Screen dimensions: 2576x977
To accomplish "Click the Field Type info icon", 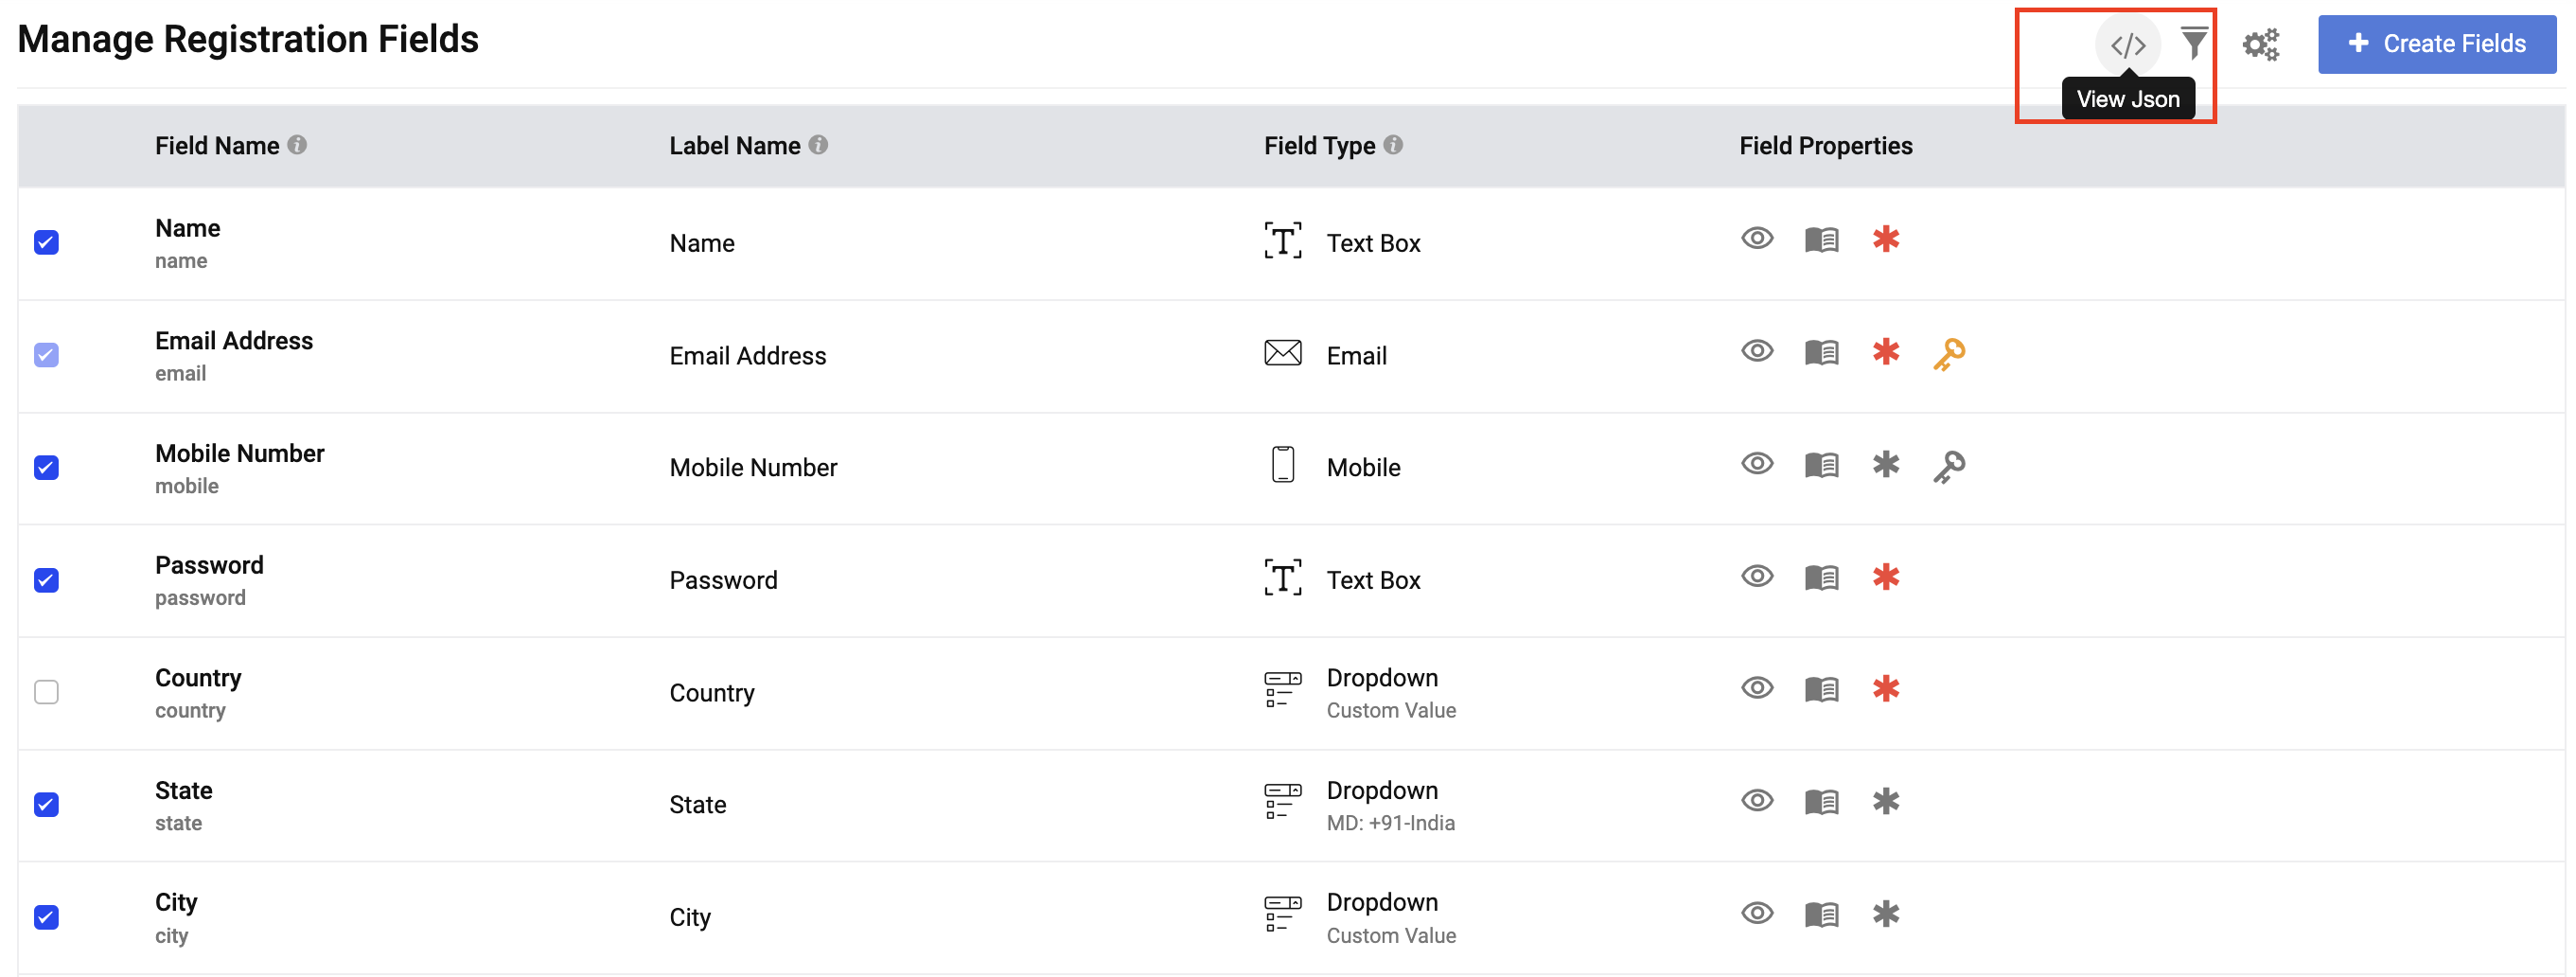I will point(1393,145).
